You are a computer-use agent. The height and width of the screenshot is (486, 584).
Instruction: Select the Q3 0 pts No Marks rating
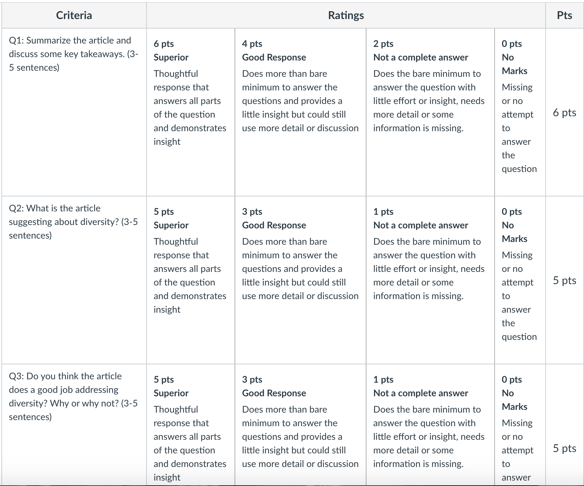520,425
